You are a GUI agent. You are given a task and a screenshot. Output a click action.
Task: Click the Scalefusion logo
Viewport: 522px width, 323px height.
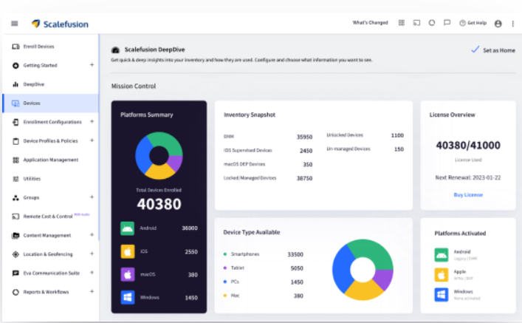click(x=59, y=24)
